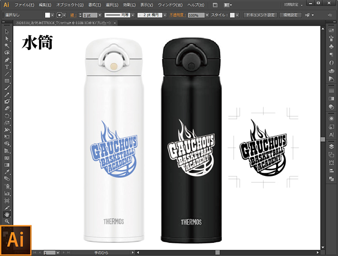Select the Pencil tool
This screenshot has width=338, height=256.
pyautogui.click(x=7, y=95)
